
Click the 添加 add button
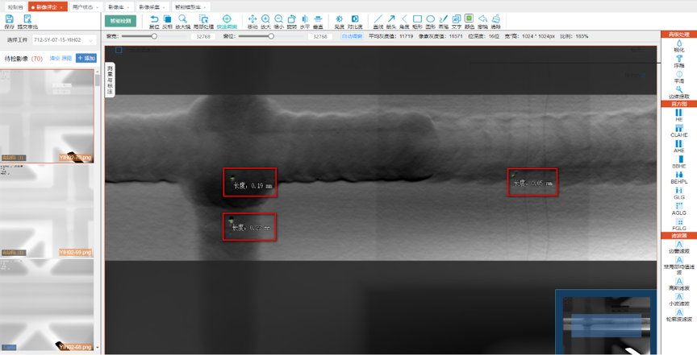tap(86, 59)
